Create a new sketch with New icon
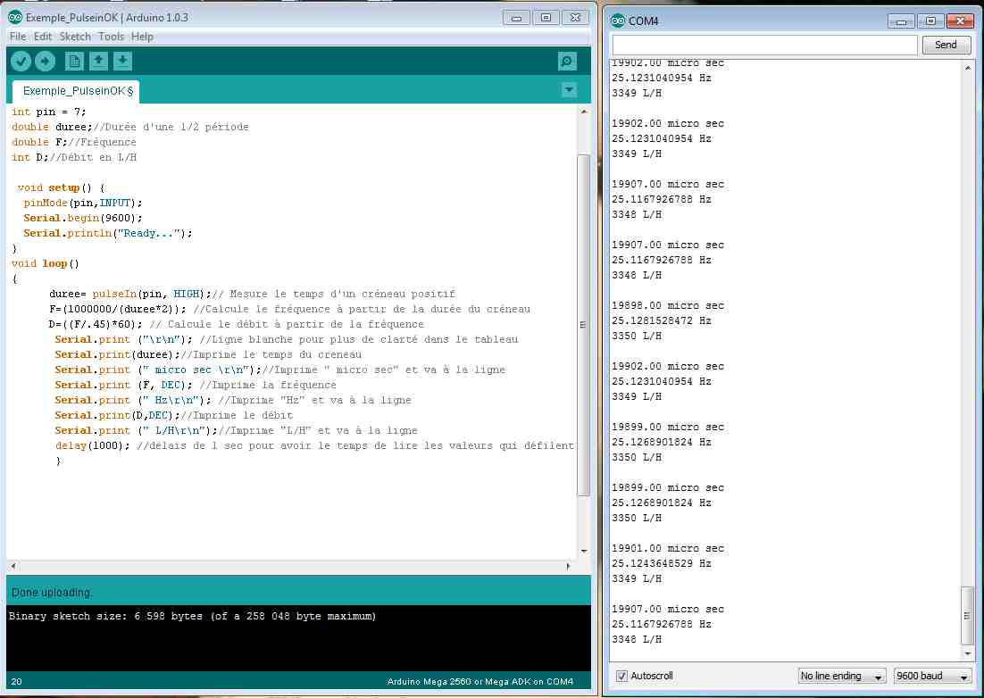Screen dimensions: 984x698 click(x=74, y=61)
